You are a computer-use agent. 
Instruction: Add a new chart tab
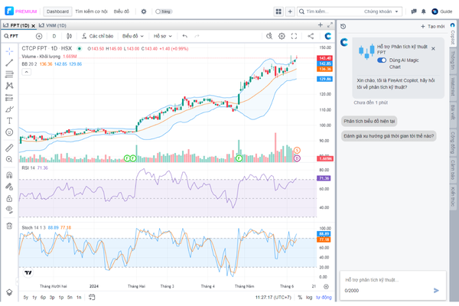tap(321, 25)
